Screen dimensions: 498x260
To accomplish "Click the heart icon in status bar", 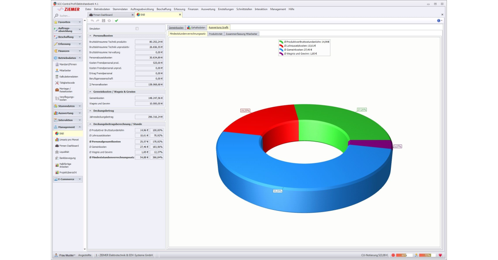I will [440, 255].
